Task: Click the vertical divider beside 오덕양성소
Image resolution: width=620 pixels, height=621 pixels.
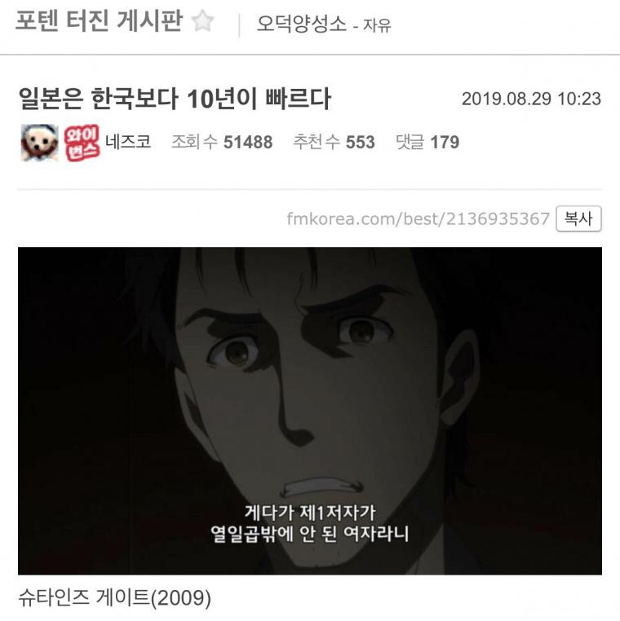Action: [239, 25]
